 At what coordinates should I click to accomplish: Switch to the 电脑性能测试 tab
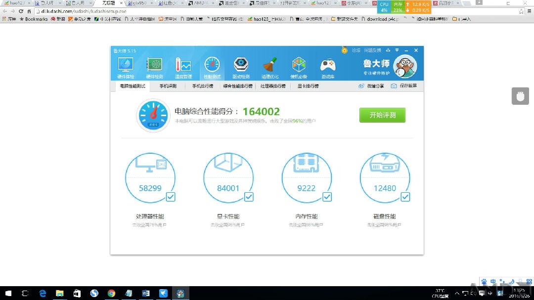tap(133, 86)
